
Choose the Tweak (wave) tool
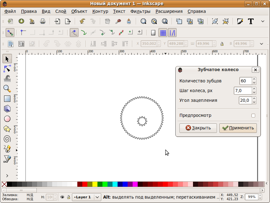point(7,79)
